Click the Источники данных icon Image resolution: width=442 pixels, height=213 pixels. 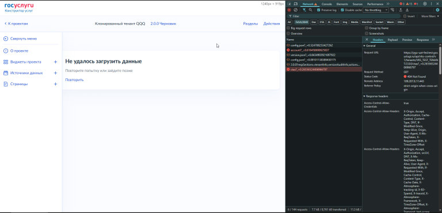click(x=6, y=73)
